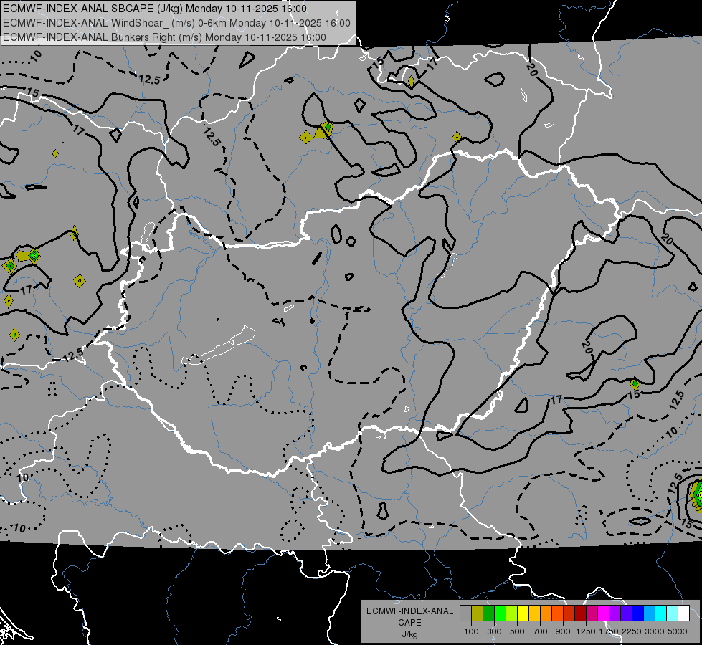The image size is (702, 645).
Task: Click the gray swatch in CAPE legend
Action: coord(465,613)
